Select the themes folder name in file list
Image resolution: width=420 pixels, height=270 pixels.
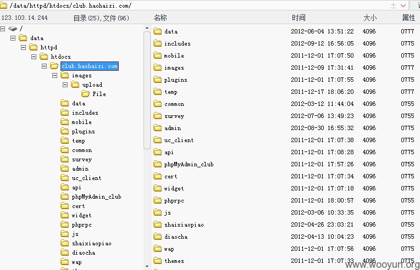pos(174,261)
